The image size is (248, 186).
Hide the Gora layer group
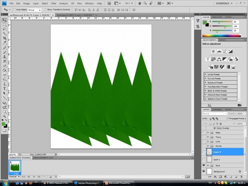[204, 165]
